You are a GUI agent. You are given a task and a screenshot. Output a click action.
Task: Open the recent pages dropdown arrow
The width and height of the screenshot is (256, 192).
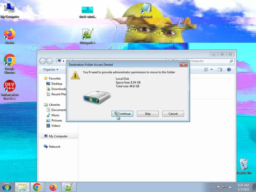pyautogui.click(x=55, y=61)
